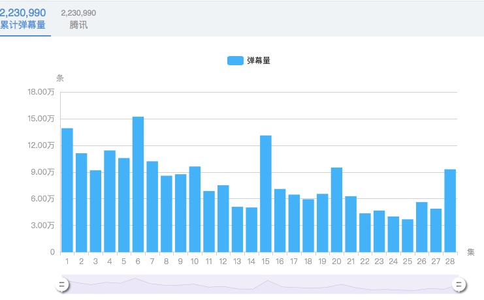Viewport: 484px width, 300px height.
Task: Click the bar for episode 1
Action: [67, 190]
